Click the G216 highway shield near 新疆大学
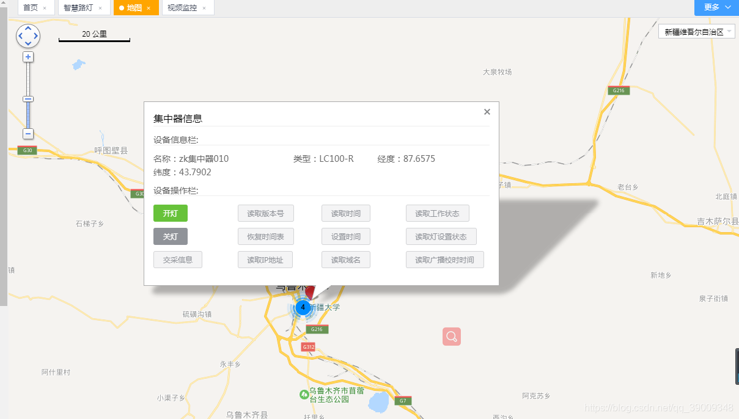This screenshot has height=419, width=739. pyautogui.click(x=317, y=329)
